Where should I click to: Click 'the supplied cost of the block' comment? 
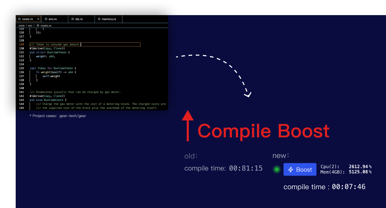click(97, 108)
